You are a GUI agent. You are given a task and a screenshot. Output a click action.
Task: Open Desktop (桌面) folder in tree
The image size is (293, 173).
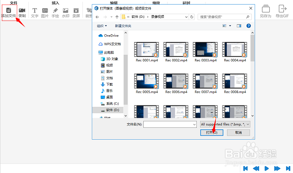pos(107,97)
